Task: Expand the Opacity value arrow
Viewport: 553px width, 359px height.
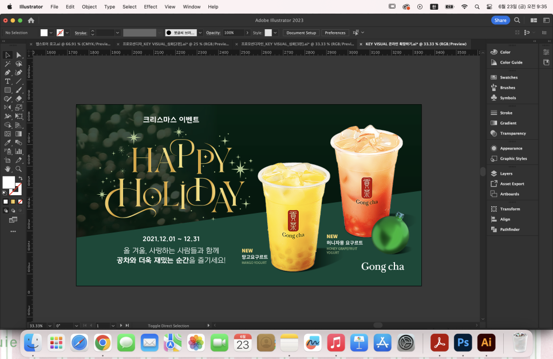Action: (x=247, y=33)
